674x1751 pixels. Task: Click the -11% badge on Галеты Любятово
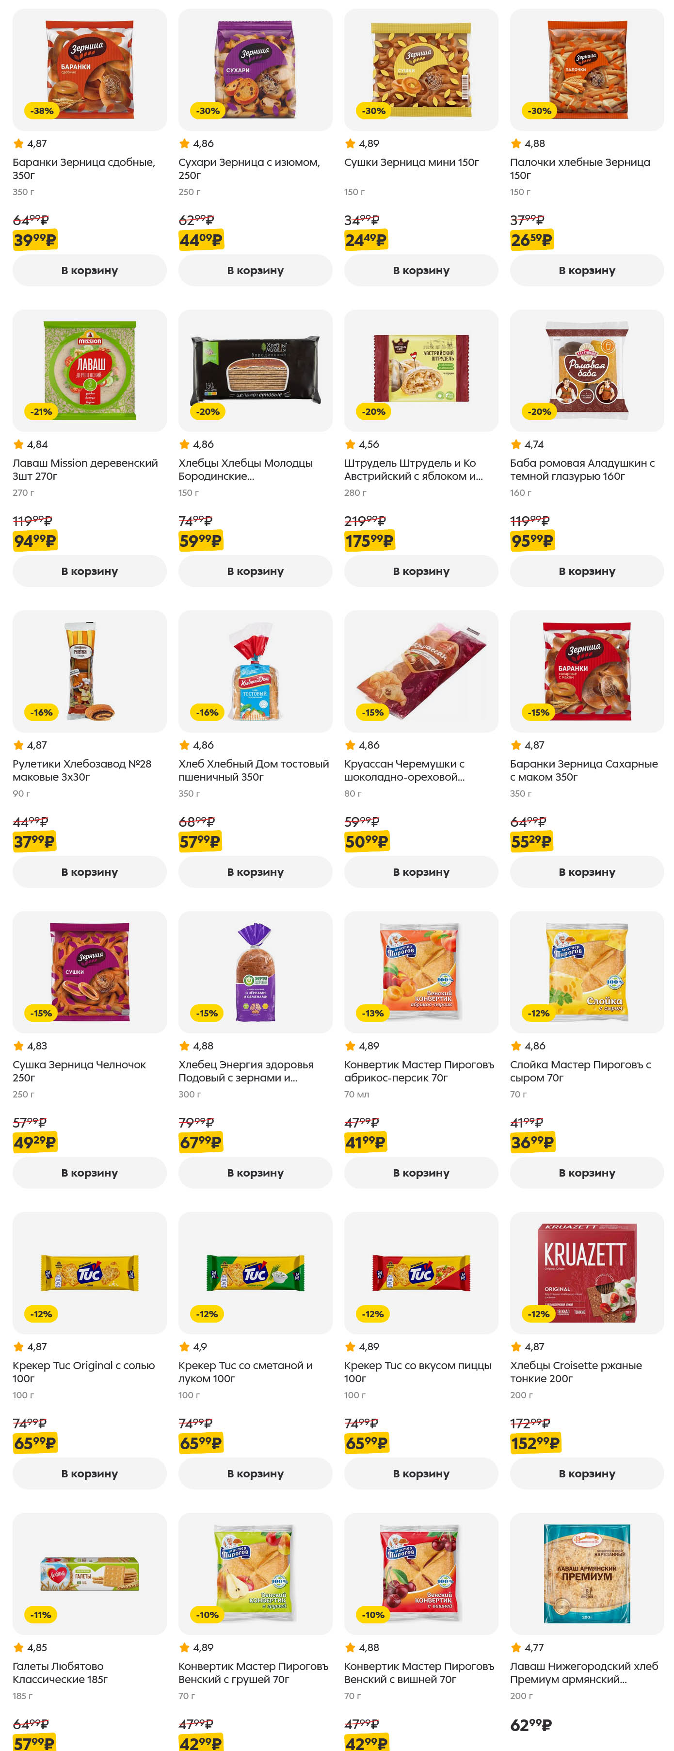[41, 1615]
